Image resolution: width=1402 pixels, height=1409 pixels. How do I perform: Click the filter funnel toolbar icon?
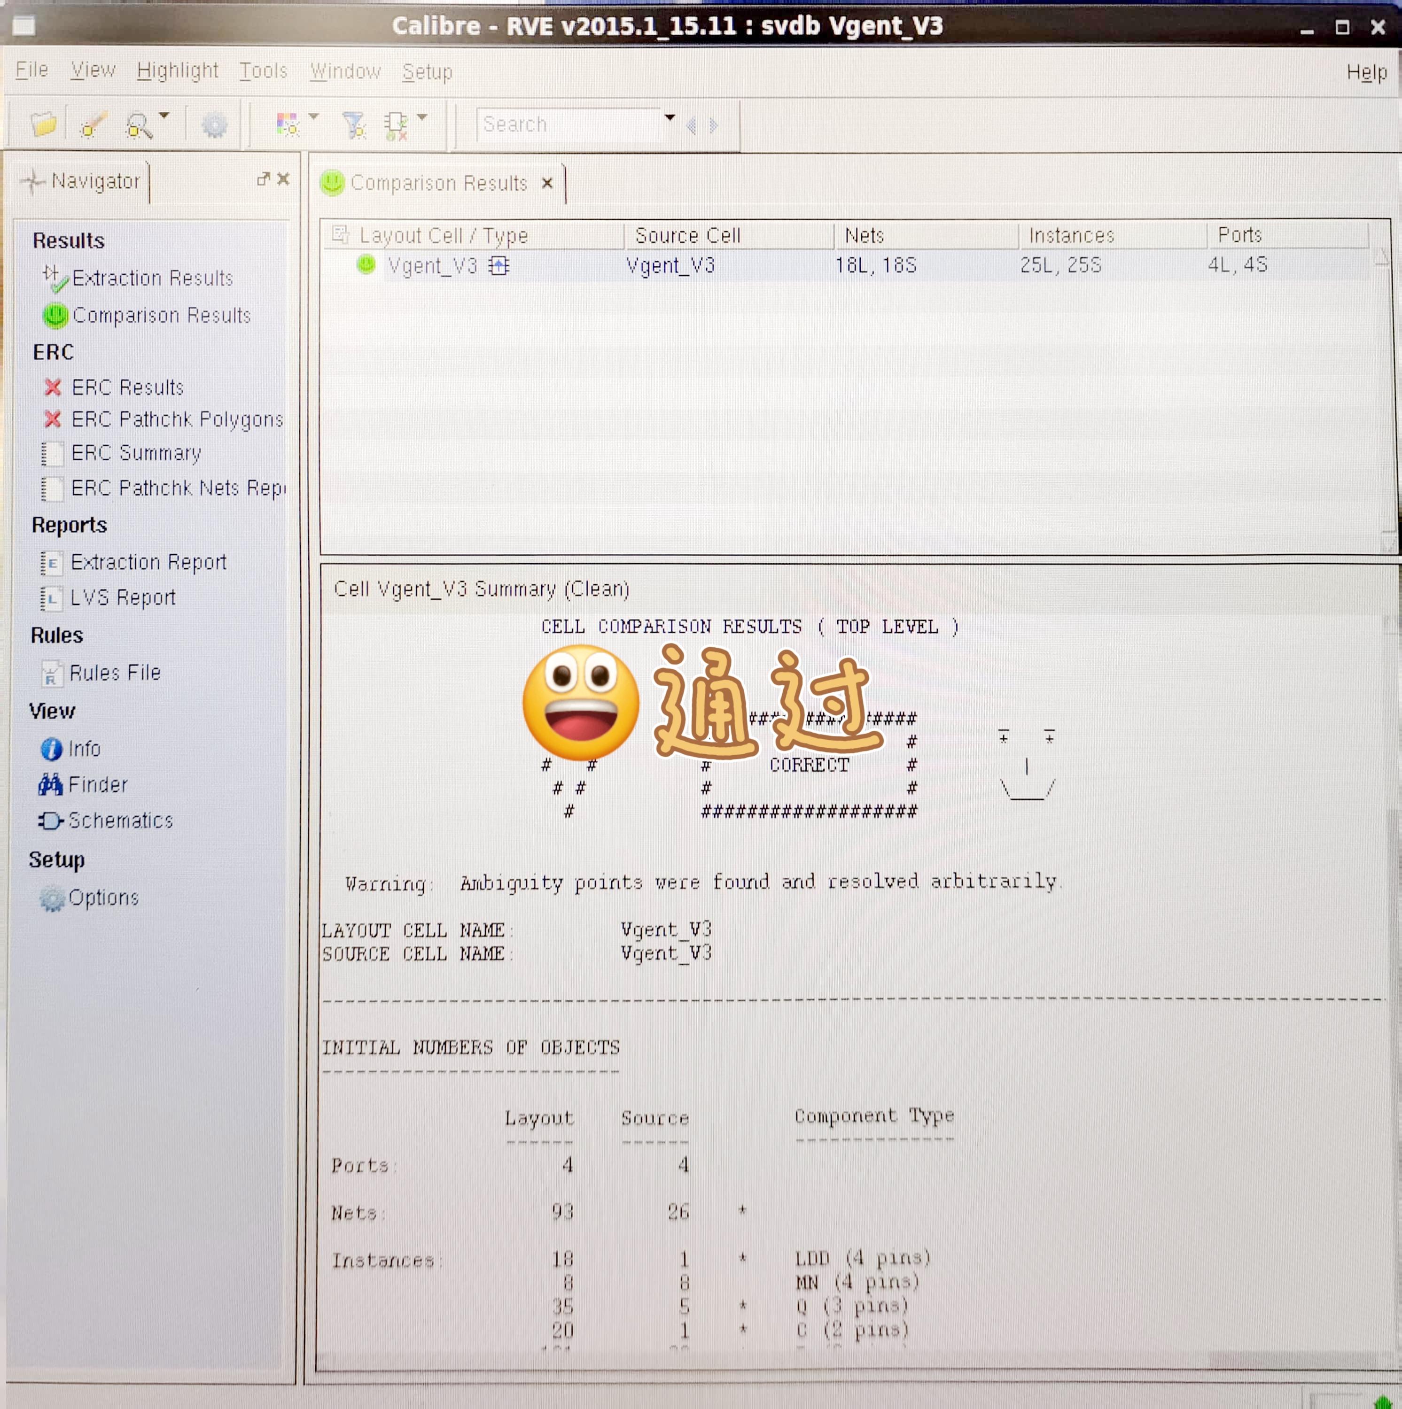[355, 125]
